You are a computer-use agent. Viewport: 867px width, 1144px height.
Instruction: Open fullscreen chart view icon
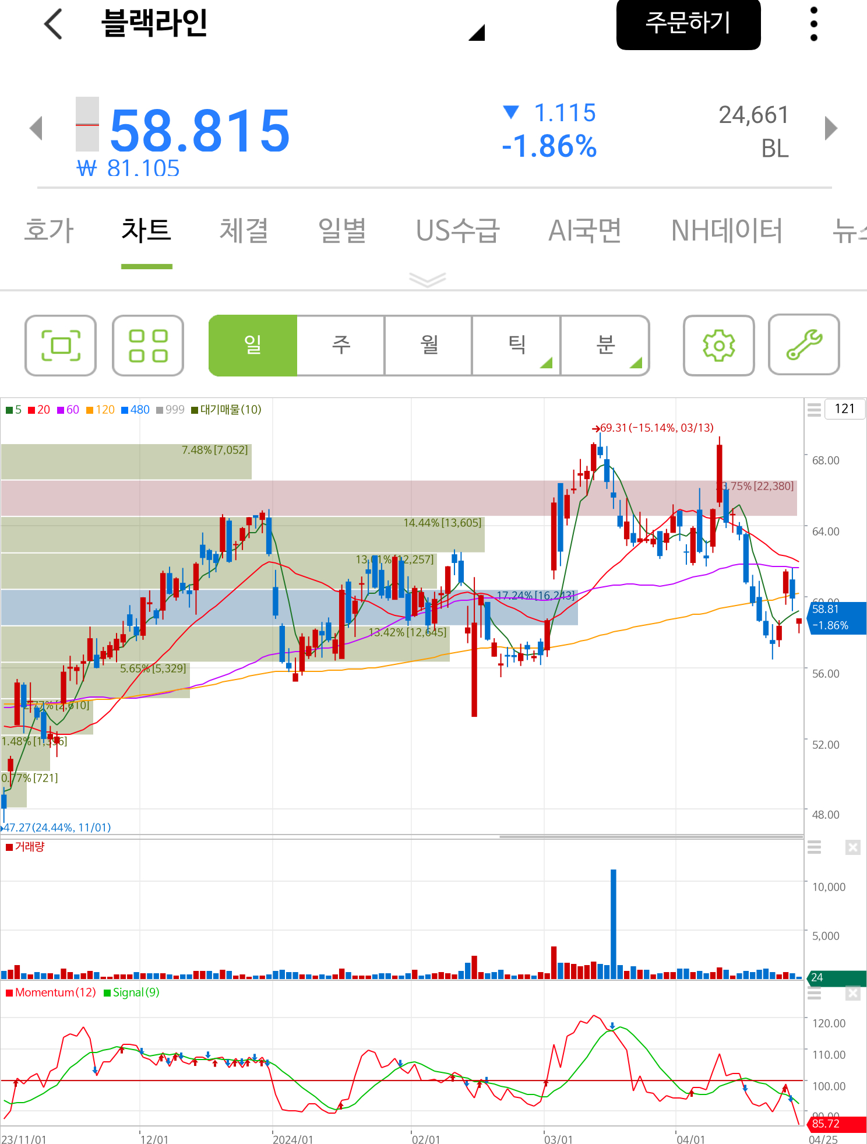point(61,345)
